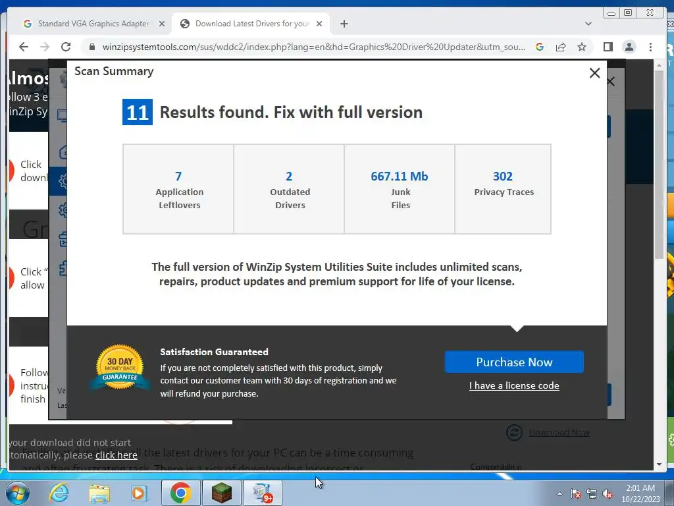
Task: Expand the tab search dropdown arrow
Action: click(x=588, y=24)
